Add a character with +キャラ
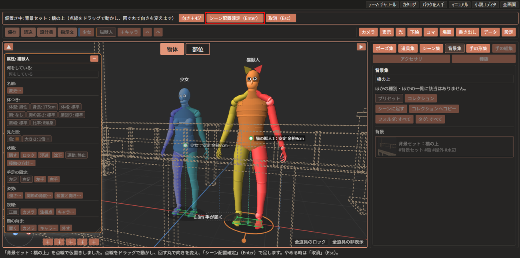Screen dimensions: 520x258 tap(129, 32)
